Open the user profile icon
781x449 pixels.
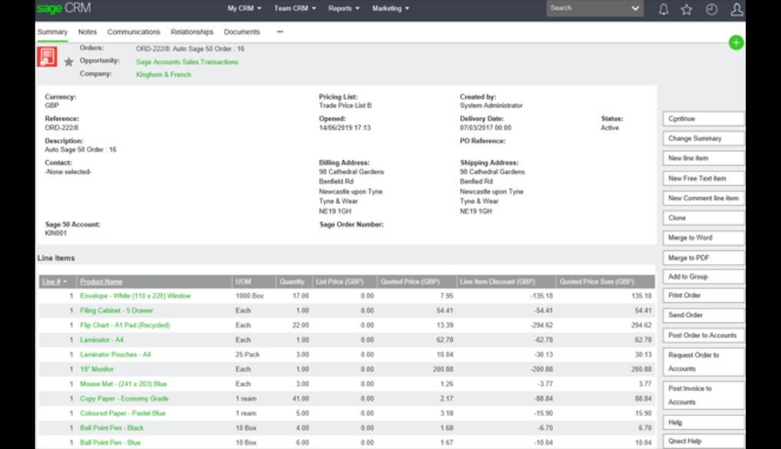pos(736,9)
